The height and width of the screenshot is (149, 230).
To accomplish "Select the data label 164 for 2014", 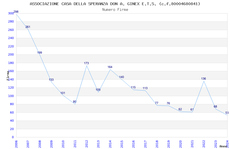I will (110, 67).
